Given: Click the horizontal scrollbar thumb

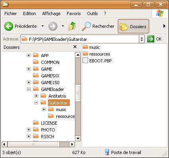Looking at the screenshot, I should click(x=34, y=144).
